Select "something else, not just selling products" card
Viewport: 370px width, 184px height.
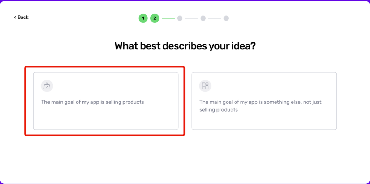point(264,101)
